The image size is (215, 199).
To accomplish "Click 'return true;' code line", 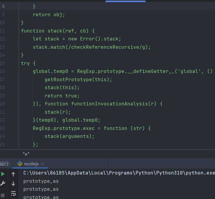I will click(x=62, y=96).
